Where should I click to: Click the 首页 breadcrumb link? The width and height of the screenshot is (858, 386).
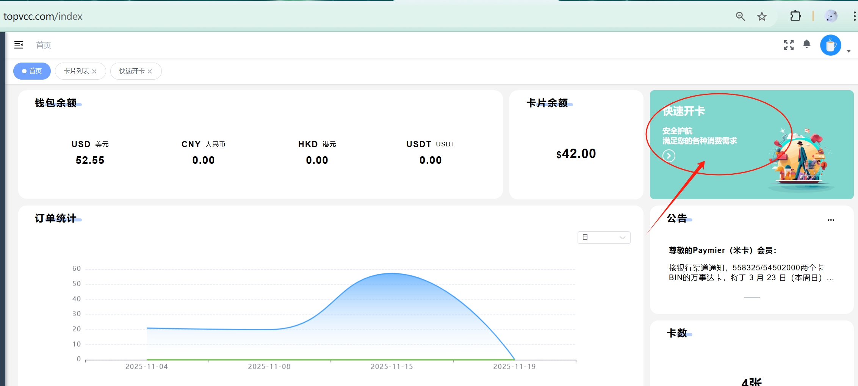tap(44, 45)
